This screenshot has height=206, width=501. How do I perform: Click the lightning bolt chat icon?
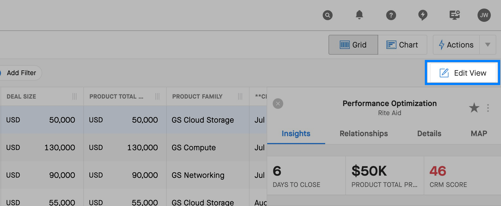[x=423, y=15]
